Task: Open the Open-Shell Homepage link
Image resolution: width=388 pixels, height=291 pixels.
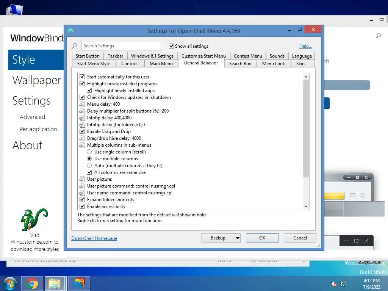Action: click(94, 238)
